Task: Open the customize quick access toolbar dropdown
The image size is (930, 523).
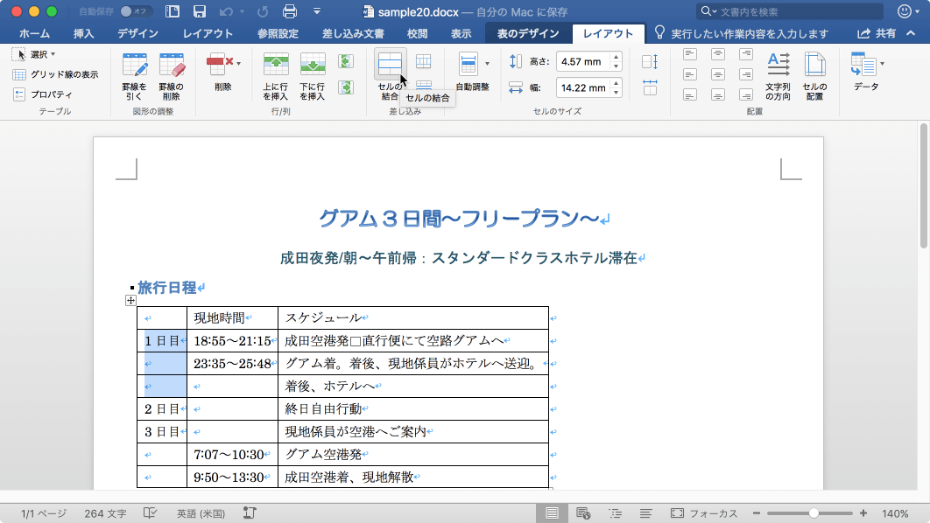Action: (317, 11)
